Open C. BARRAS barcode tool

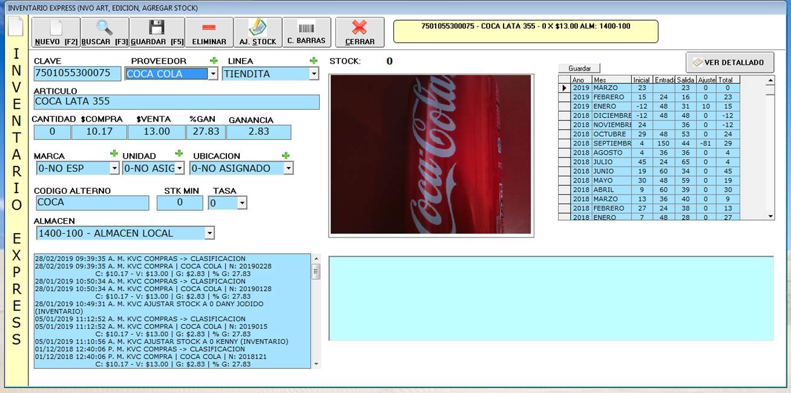tap(307, 32)
